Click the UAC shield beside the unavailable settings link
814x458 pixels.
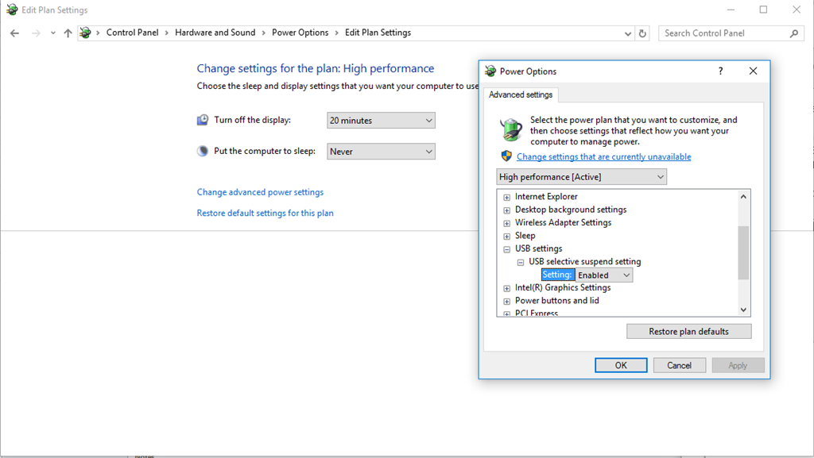pos(507,156)
